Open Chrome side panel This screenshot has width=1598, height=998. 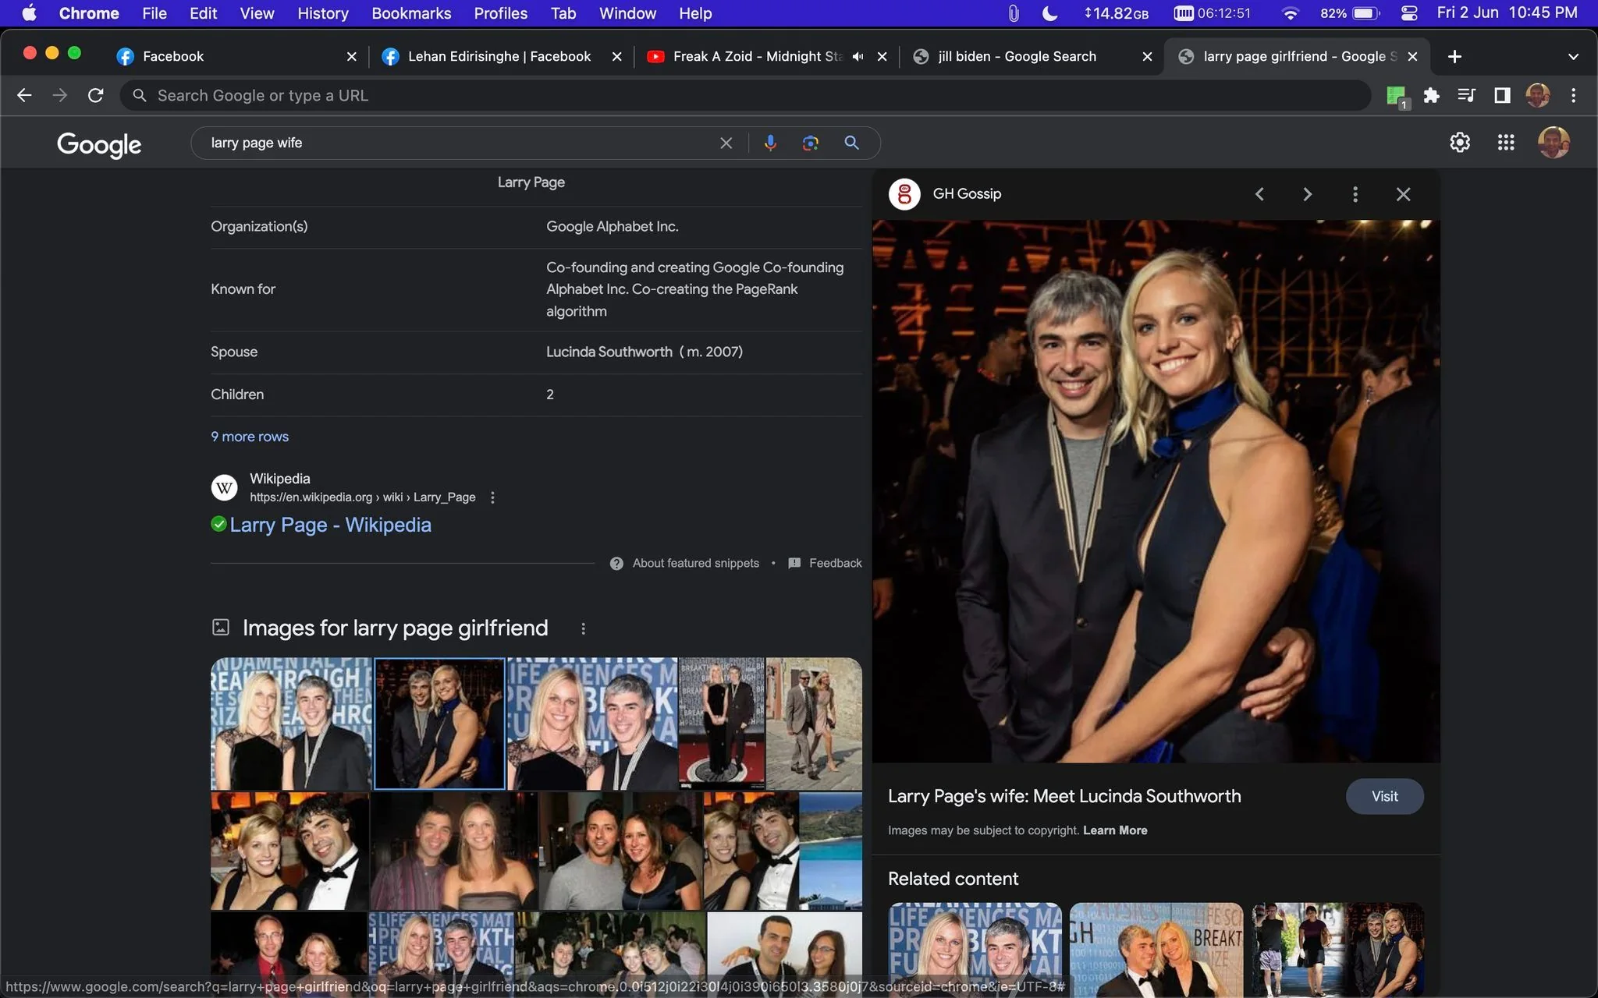click(x=1502, y=95)
